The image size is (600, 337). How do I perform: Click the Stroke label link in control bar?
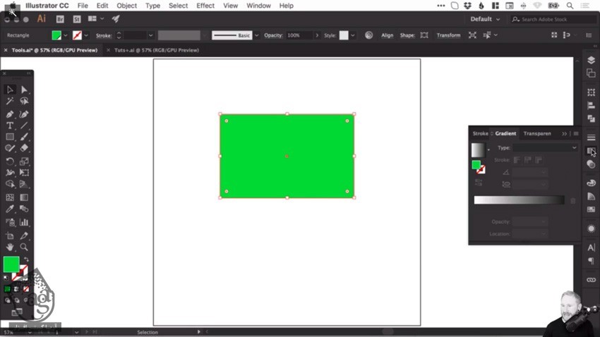click(104, 35)
